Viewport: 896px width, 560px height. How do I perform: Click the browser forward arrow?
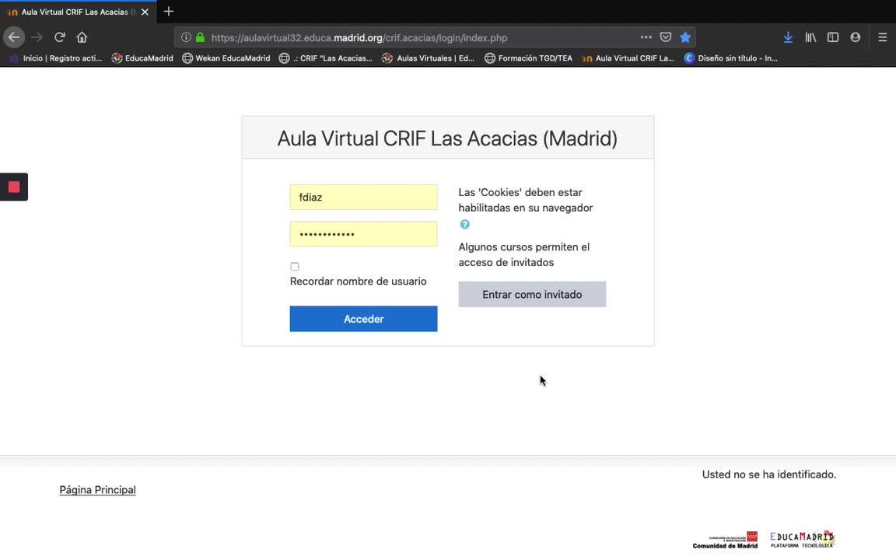[x=37, y=37]
